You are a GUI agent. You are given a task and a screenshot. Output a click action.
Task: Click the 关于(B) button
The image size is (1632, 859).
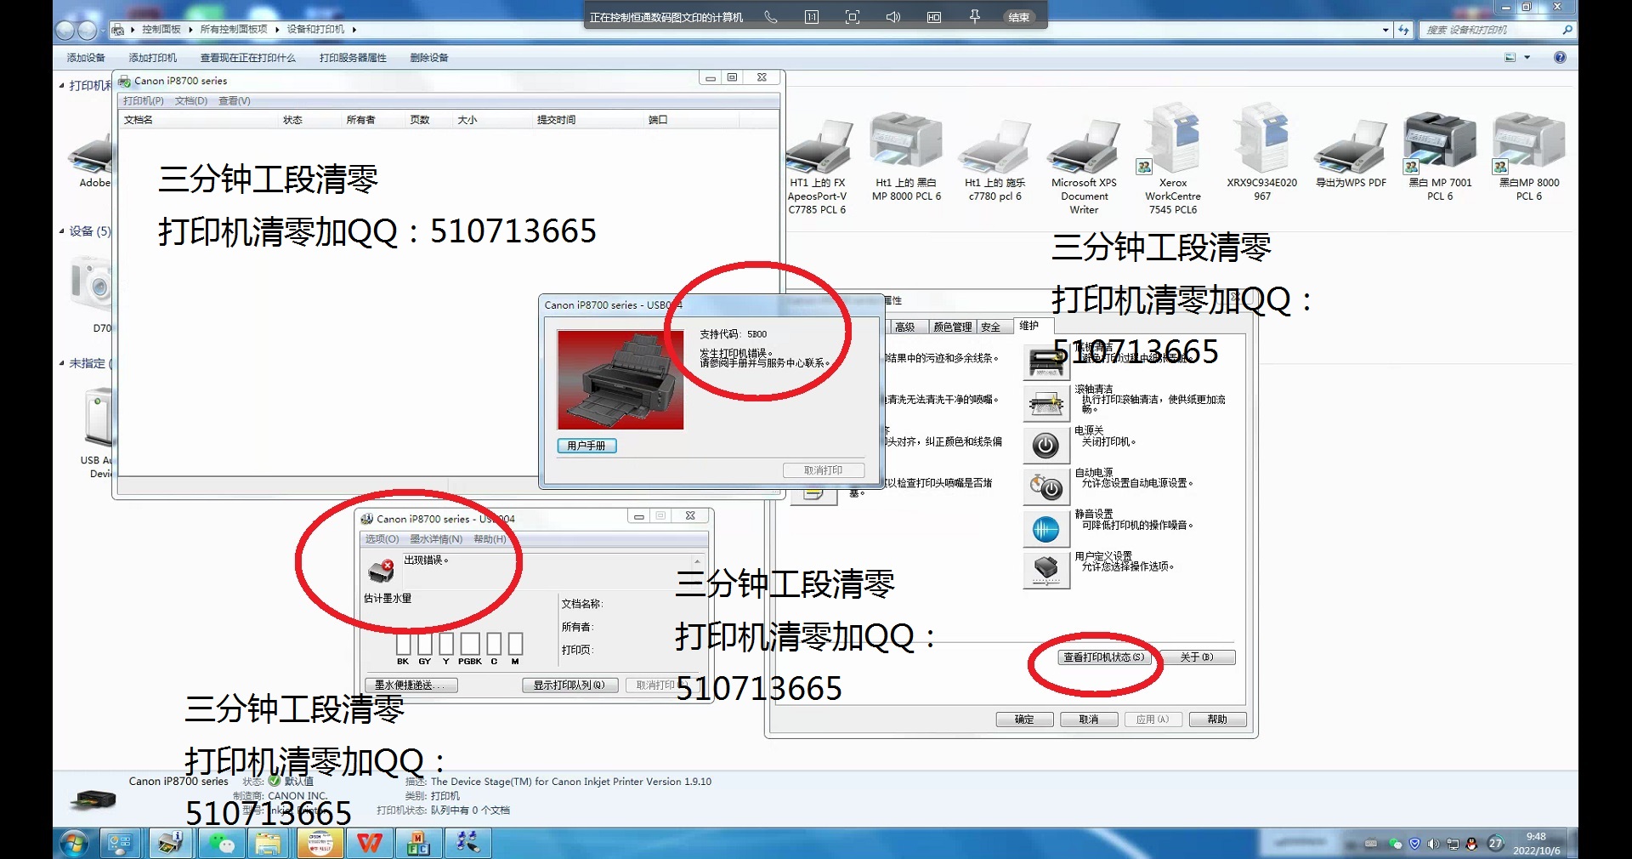click(1197, 657)
